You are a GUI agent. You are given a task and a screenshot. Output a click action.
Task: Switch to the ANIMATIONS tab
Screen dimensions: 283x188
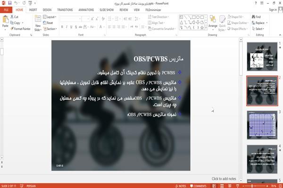click(86, 10)
